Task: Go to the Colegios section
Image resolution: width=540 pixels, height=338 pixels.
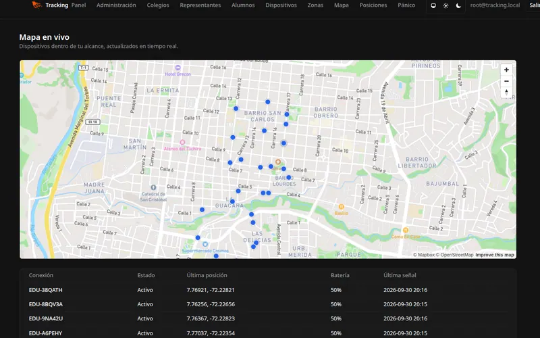Action: (x=158, y=5)
